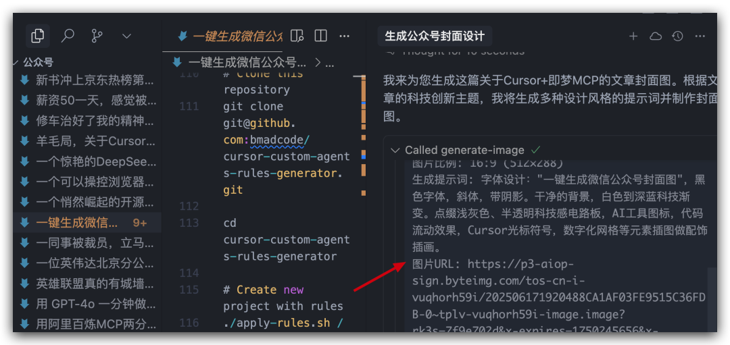Open the cloud agents icon
730x345 pixels.
656,36
